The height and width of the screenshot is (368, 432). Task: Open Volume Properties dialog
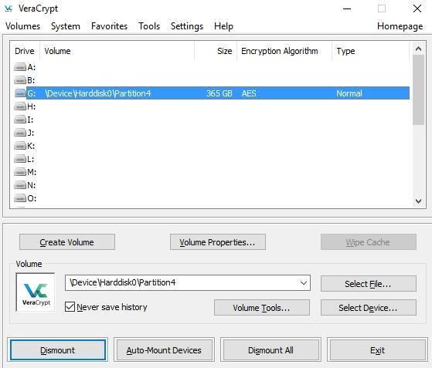[218, 242]
